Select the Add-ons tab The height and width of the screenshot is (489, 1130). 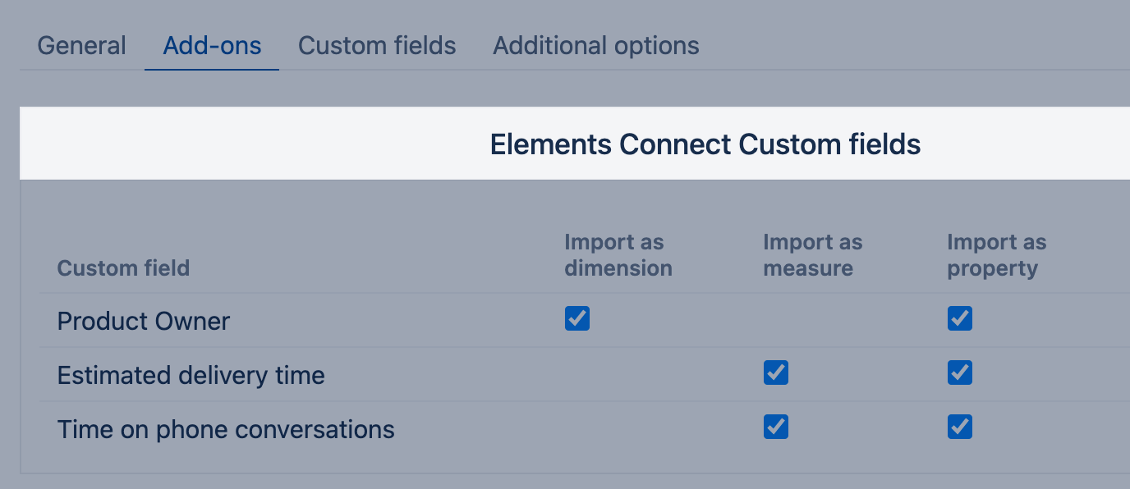(212, 45)
